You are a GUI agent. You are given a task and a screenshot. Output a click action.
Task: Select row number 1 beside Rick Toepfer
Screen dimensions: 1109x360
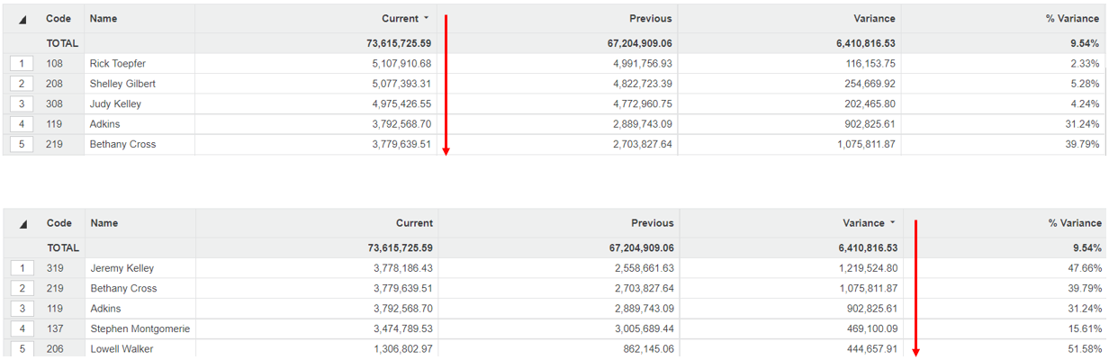(22, 64)
